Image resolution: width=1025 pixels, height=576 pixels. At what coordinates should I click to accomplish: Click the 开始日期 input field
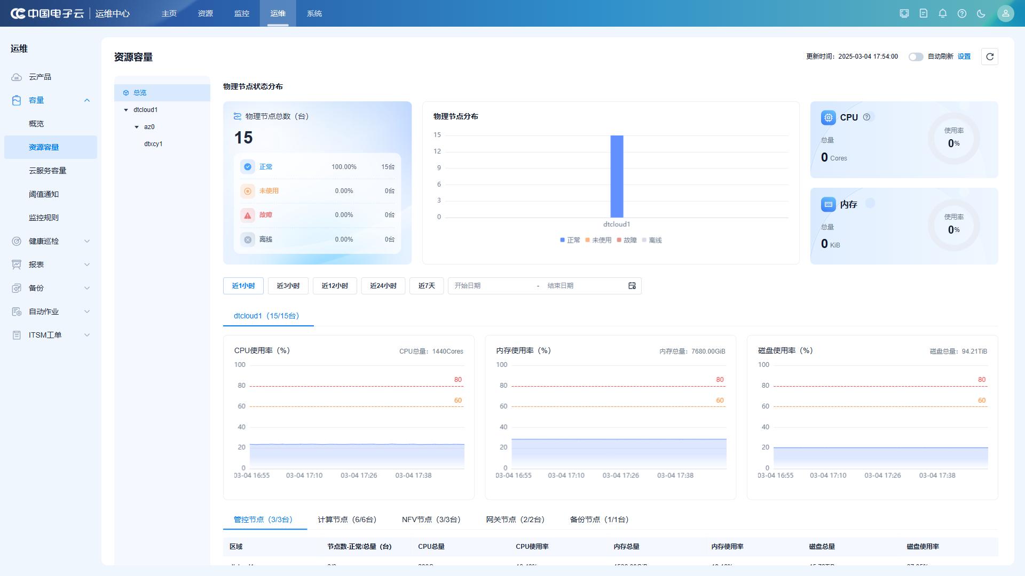click(x=492, y=286)
